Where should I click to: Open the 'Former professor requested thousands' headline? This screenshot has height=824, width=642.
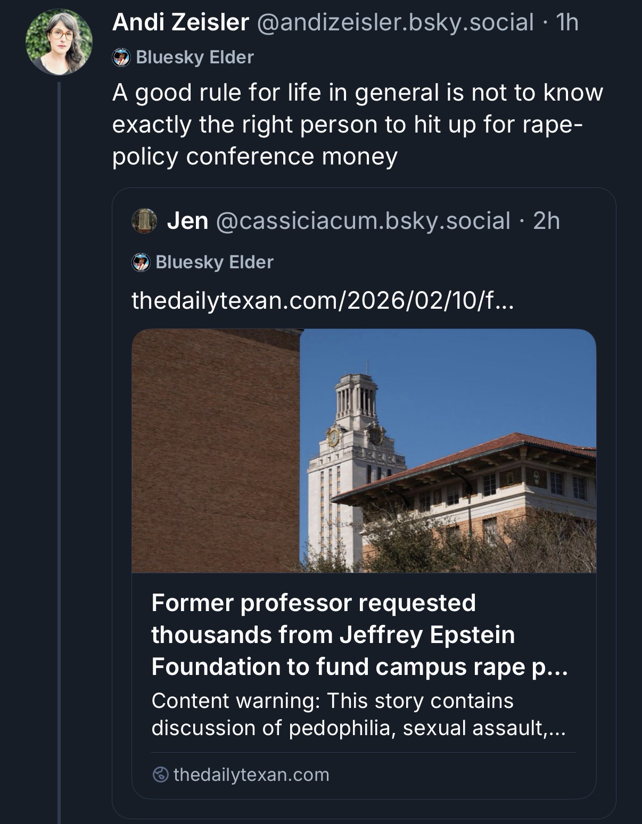point(359,635)
